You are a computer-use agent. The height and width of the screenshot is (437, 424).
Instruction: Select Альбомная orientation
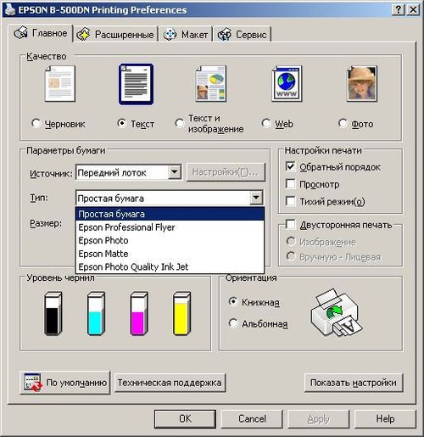coord(233,323)
